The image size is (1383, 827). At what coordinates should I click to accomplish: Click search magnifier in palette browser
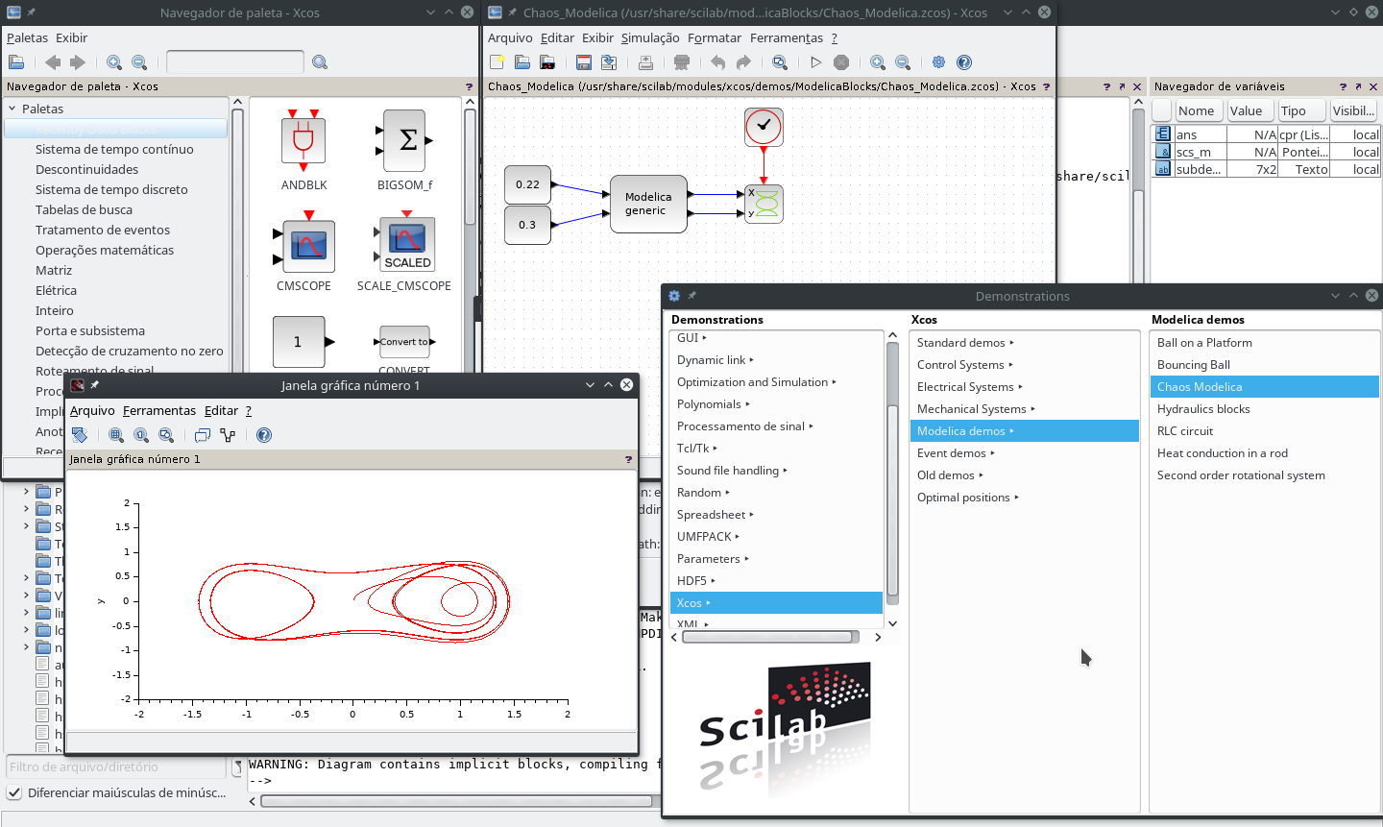tap(320, 62)
